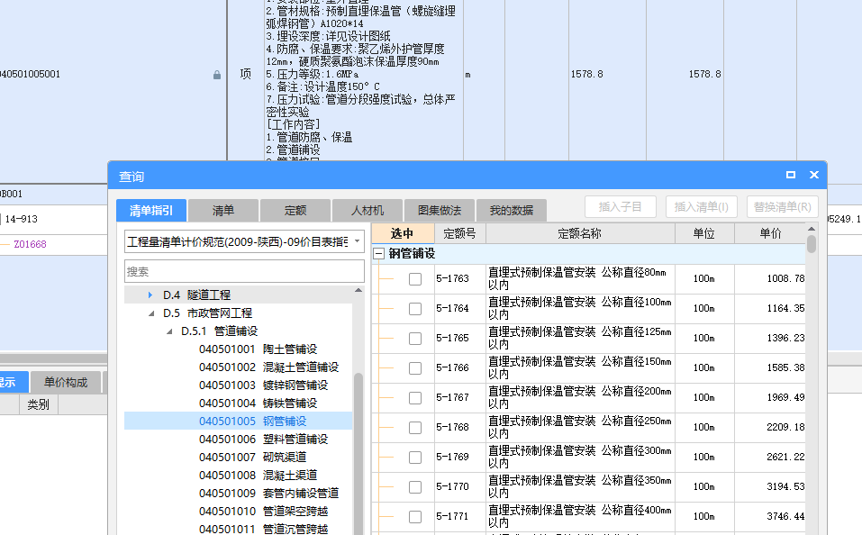Viewport: 862px width, 535px height.
Task: Click the 选中 column header
Action: pos(403,233)
